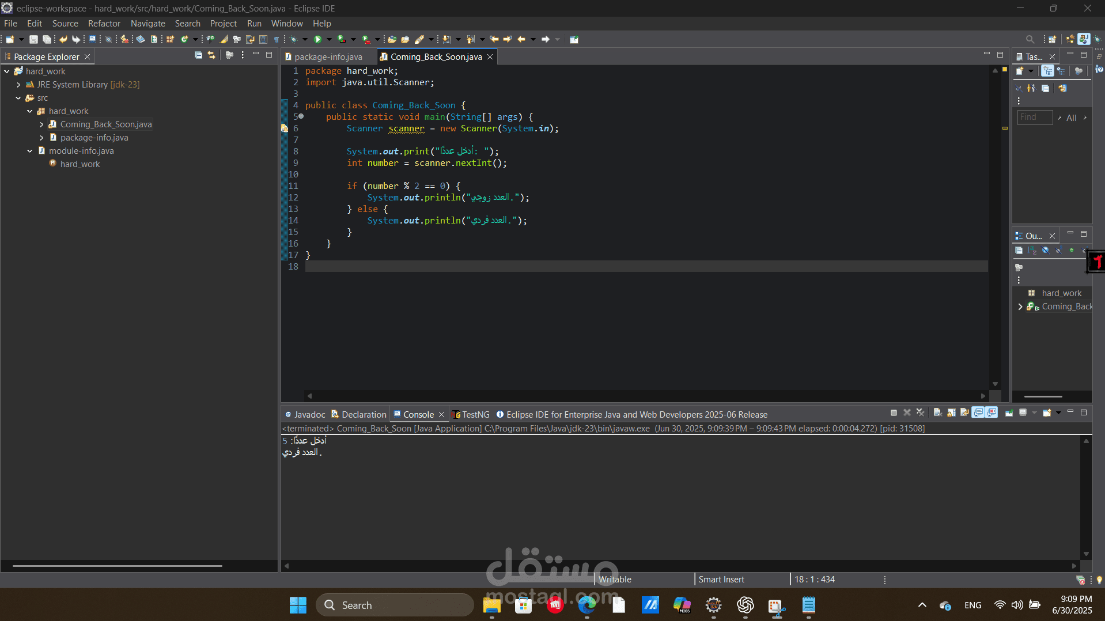This screenshot has height=621, width=1105.
Task: Click 'hard_work' package in Outline
Action: pyautogui.click(x=1061, y=293)
